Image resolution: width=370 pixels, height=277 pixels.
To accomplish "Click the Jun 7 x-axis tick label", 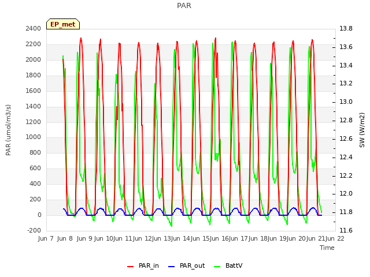I will click(x=46, y=238).
